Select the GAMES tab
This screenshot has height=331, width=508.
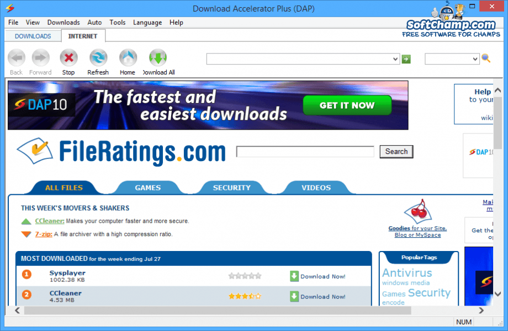click(x=148, y=188)
